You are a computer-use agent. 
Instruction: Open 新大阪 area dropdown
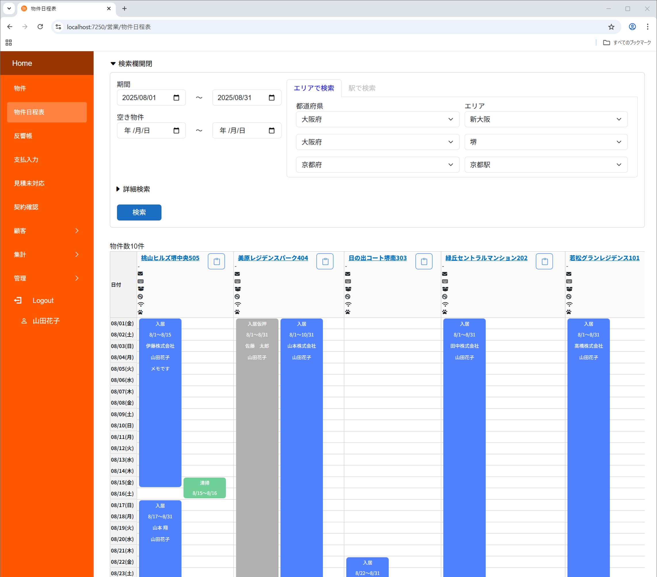coord(545,119)
